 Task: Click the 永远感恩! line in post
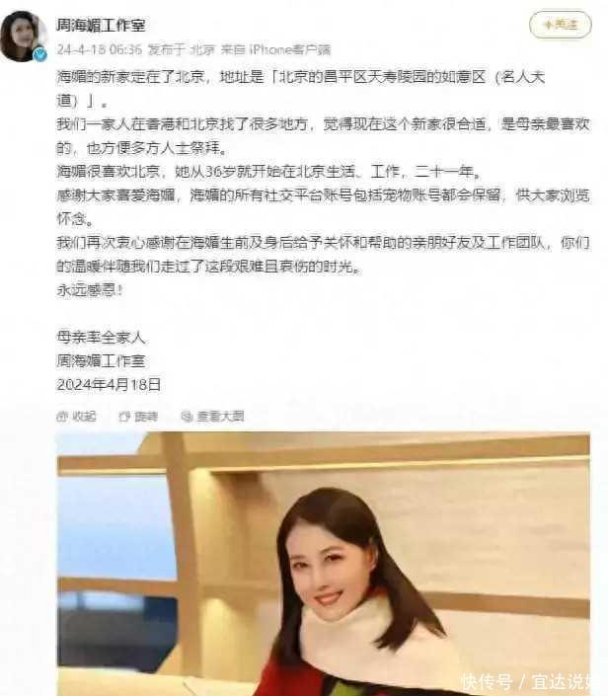point(89,290)
